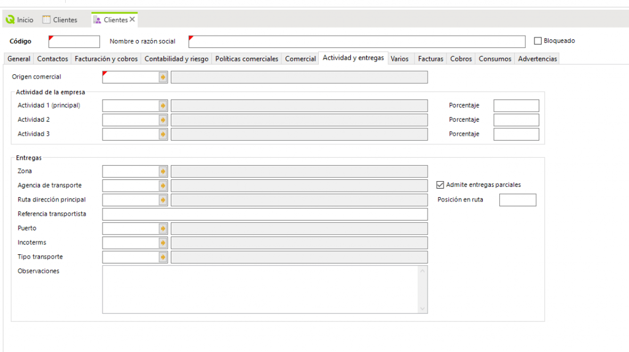Go to the Inicio tab
The width and height of the screenshot is (629, 352).
tap(20, 20)
